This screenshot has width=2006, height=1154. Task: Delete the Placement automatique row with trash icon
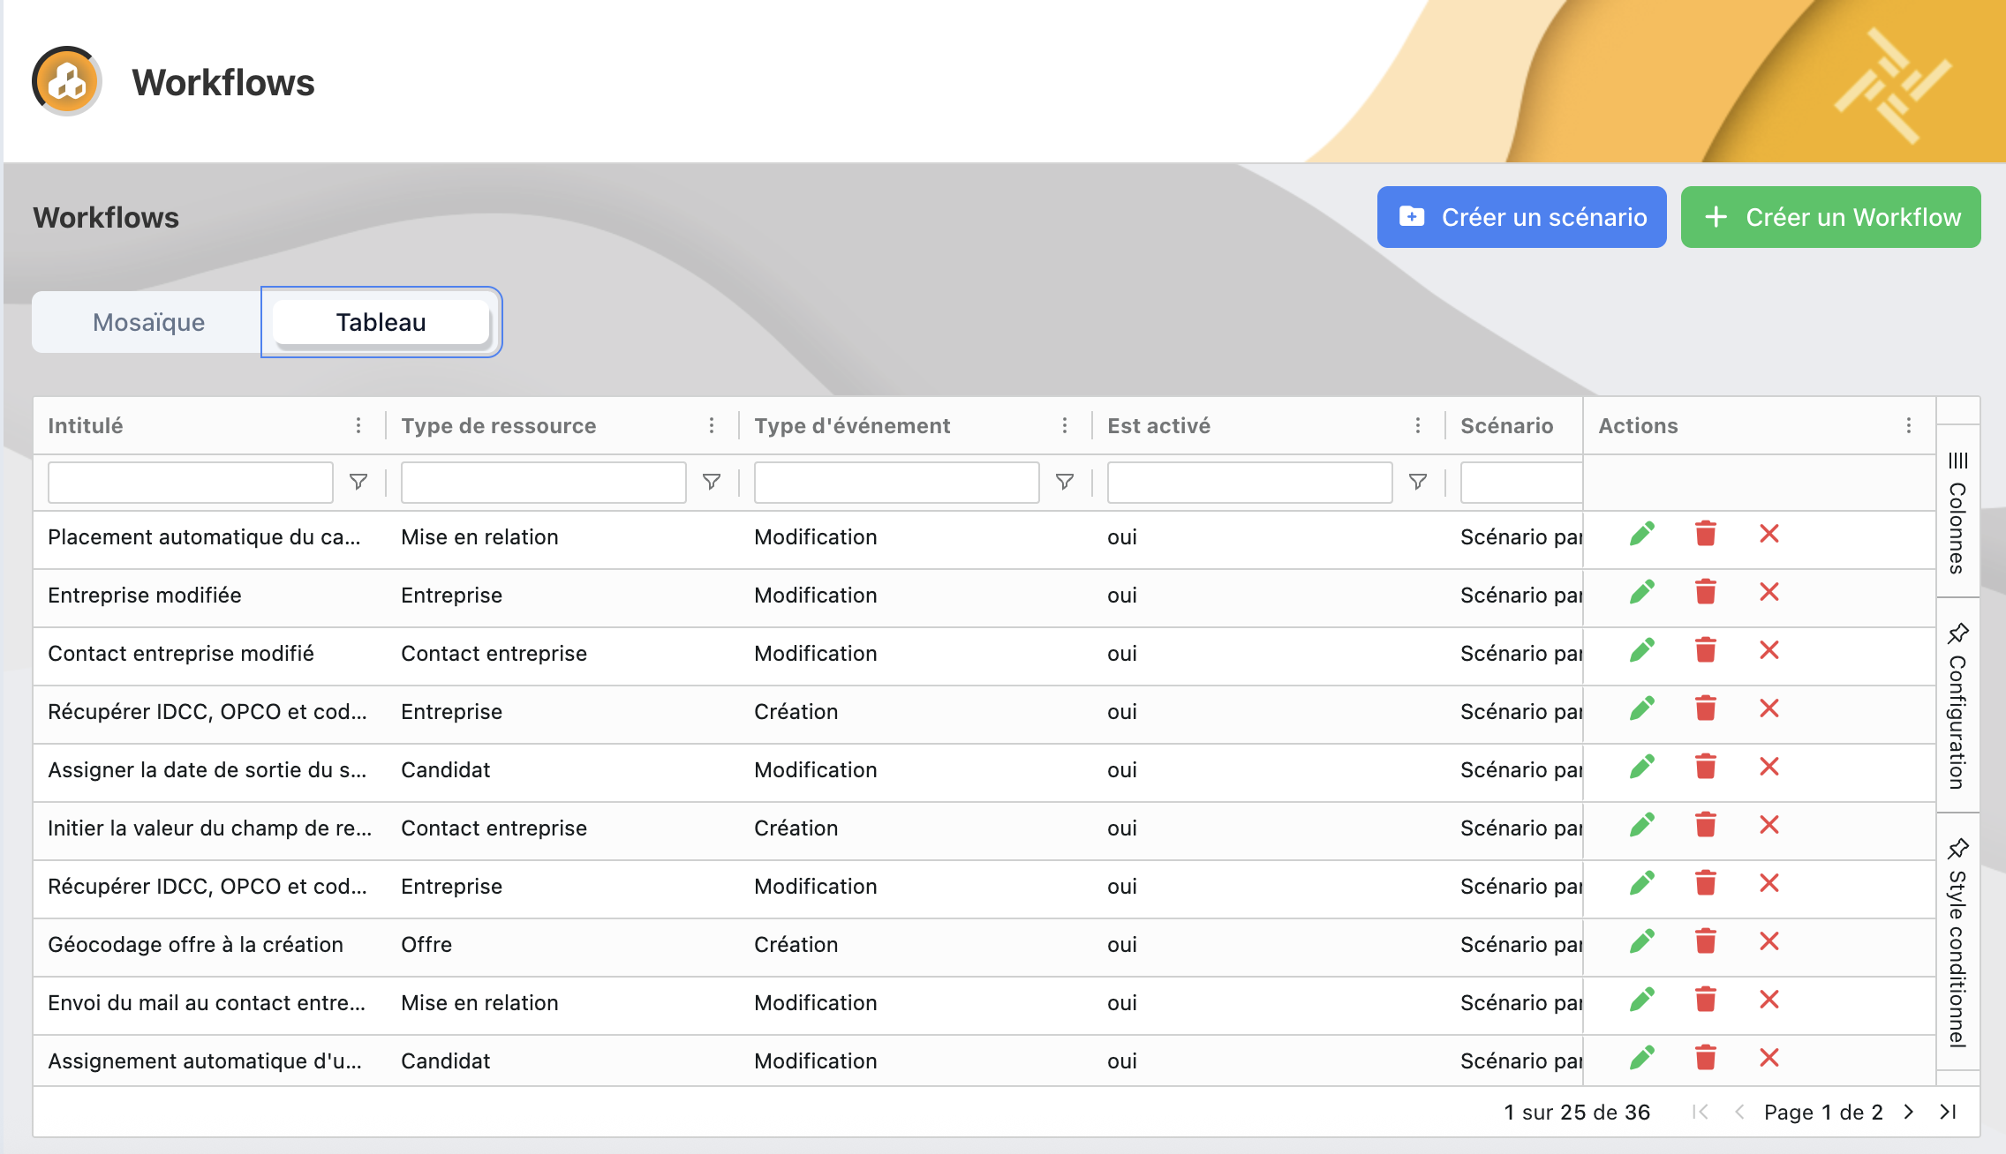point(1705,535)
